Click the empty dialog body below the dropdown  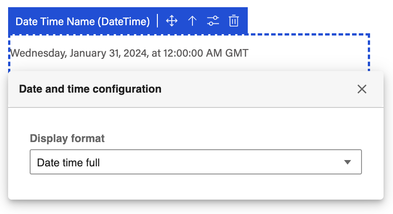pyautogui.click(x=196, y=187)
